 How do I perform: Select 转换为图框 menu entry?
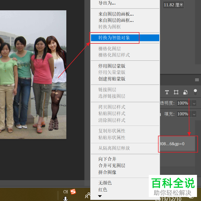point(125,27)
